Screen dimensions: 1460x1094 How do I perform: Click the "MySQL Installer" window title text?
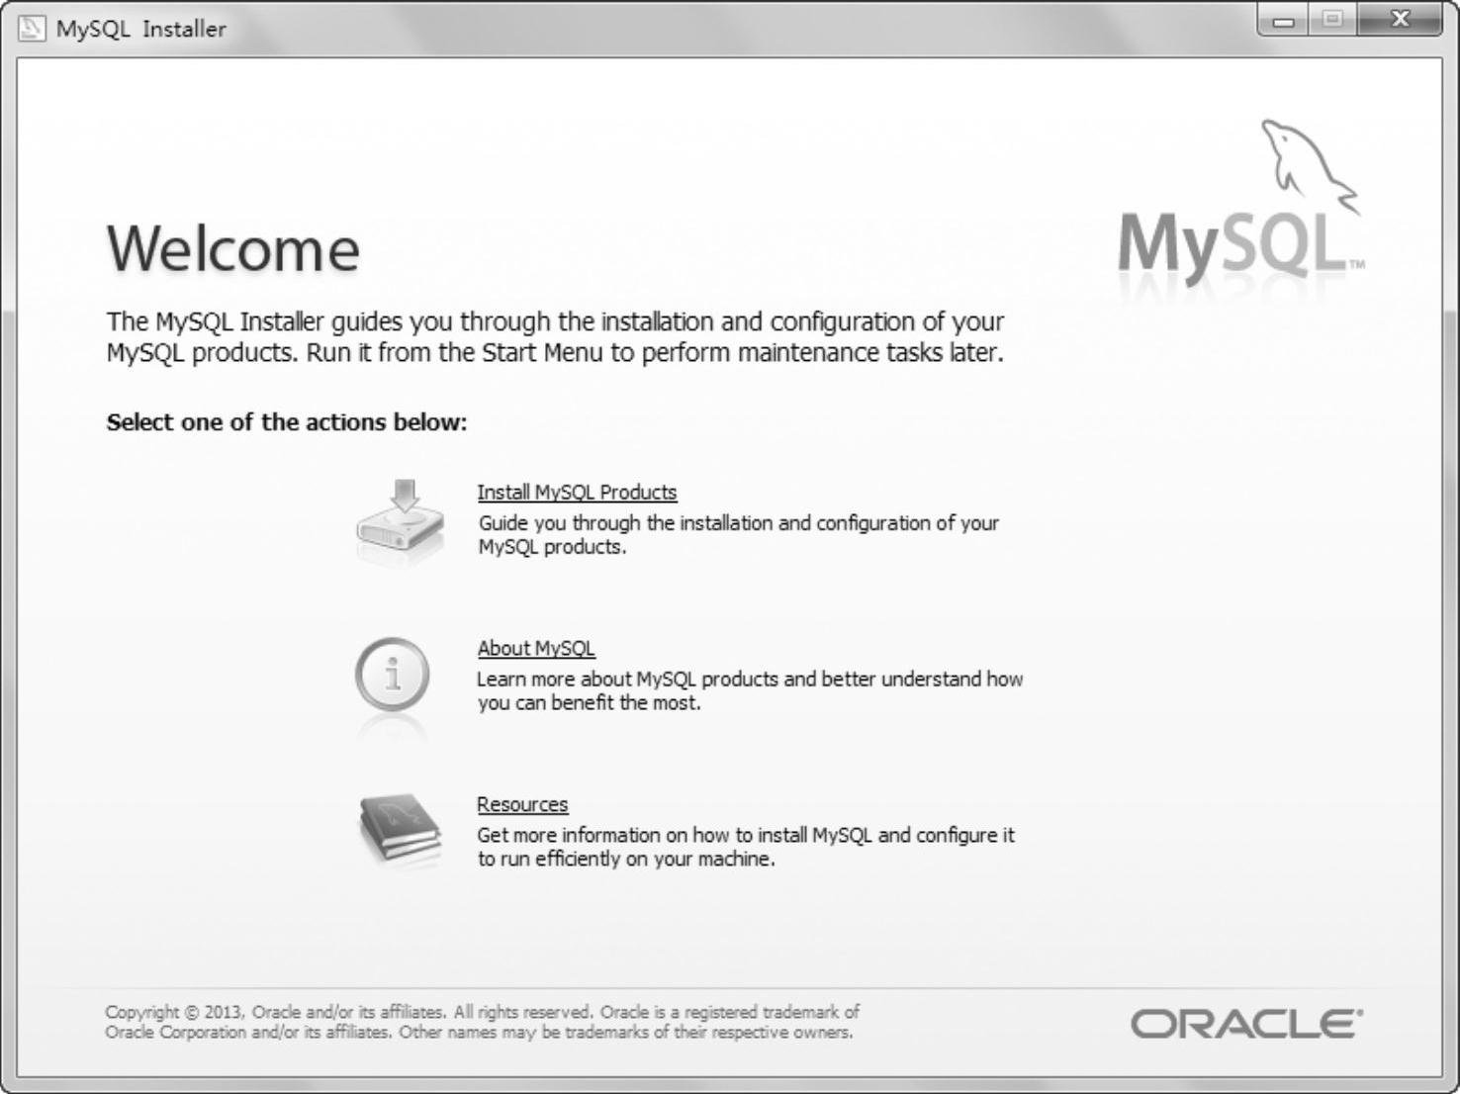[140, 29]
